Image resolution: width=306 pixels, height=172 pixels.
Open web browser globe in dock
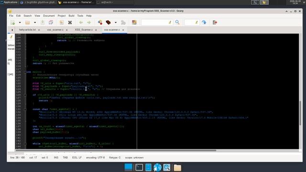tap(157, 167)
